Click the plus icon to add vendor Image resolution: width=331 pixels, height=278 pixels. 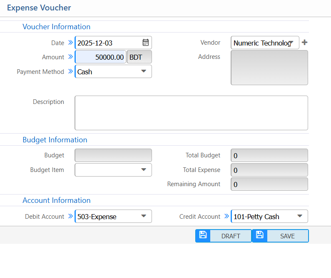pos(304,43)
